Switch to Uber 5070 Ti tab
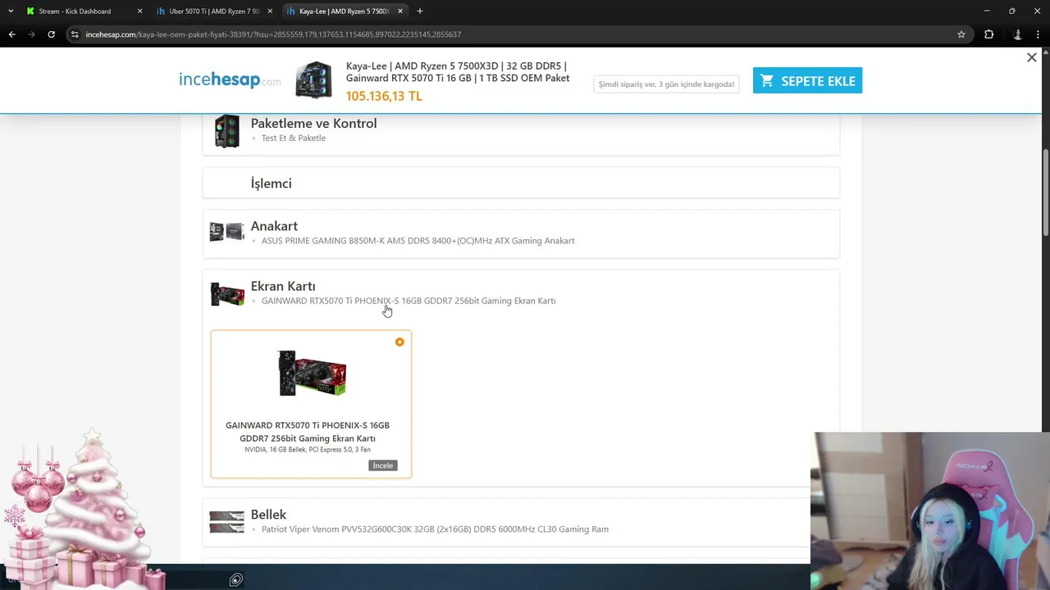This screenshot has height=590, width=1050. pyautogui.click(x=214, y=11)
